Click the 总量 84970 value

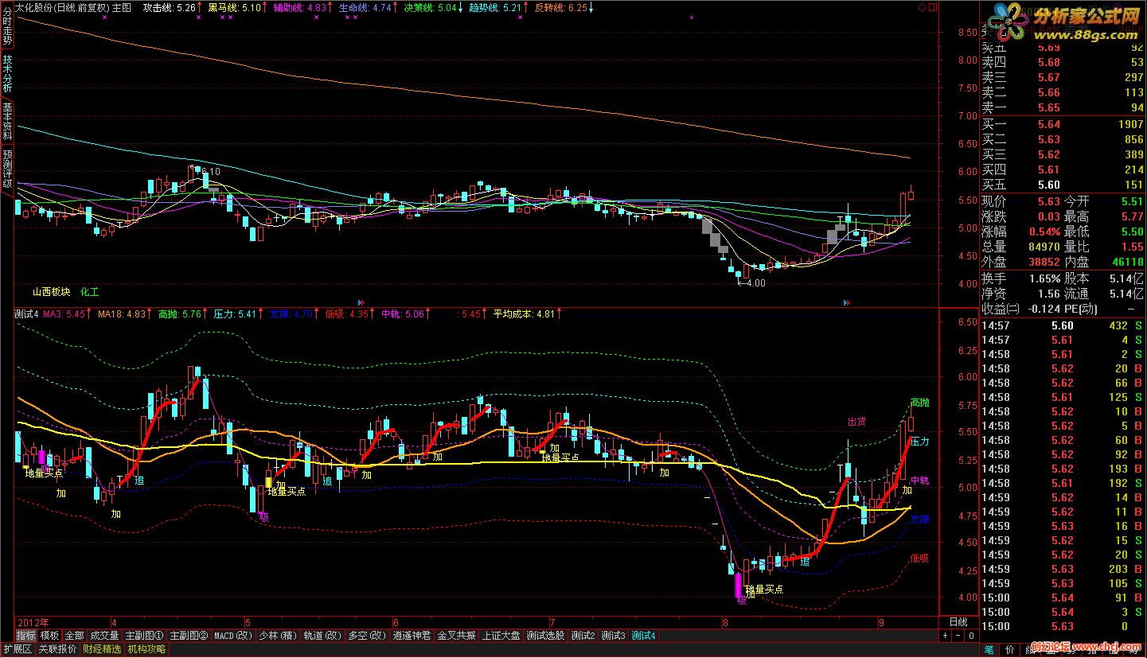(x=1044, y=247)
